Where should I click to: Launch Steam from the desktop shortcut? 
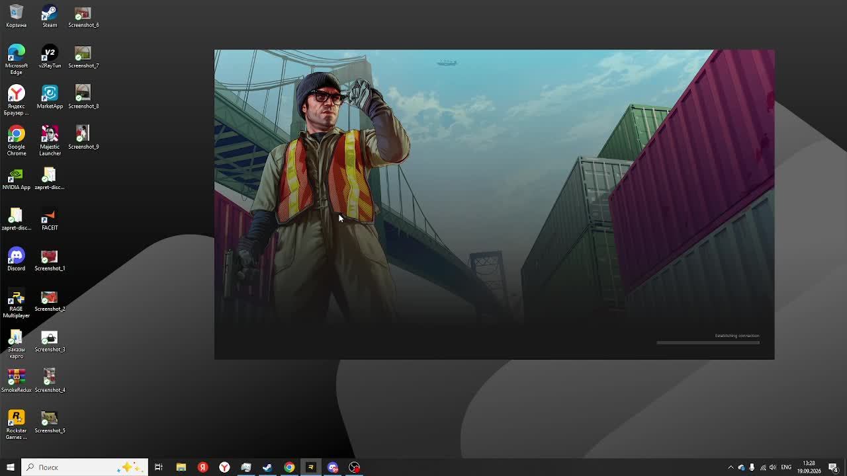(x=50, y=17)
